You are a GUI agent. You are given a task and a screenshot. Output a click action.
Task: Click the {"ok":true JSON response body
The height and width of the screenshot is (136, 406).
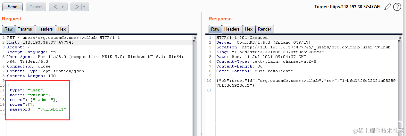[306, 83]
